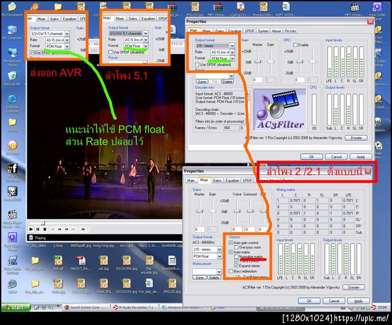Toggle Auto gain control option
The image size is (392, 325).
(231, 243)
